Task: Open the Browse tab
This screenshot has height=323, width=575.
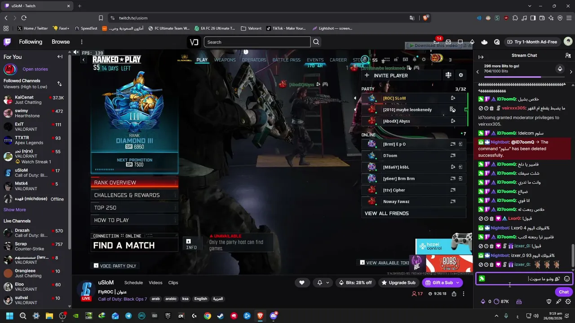Action: pyautogui.click(x=61, y=42)
